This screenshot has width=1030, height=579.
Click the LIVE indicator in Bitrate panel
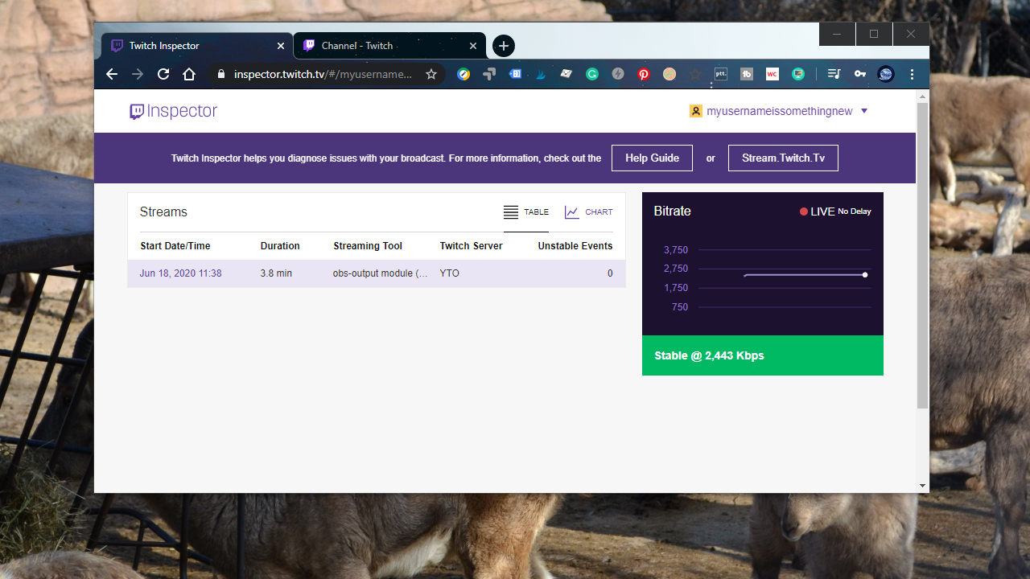[x=818, y=211]
